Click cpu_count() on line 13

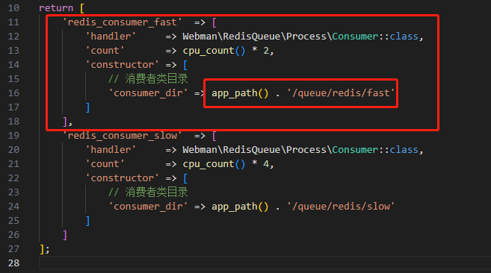pos(214,51)
